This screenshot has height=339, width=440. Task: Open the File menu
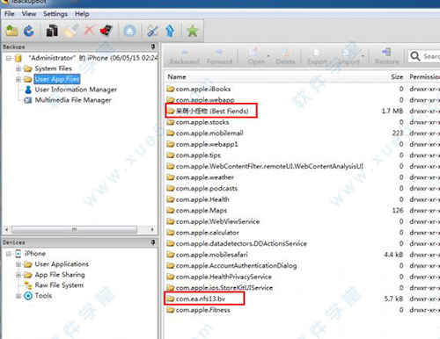click(x=10, y=14)
